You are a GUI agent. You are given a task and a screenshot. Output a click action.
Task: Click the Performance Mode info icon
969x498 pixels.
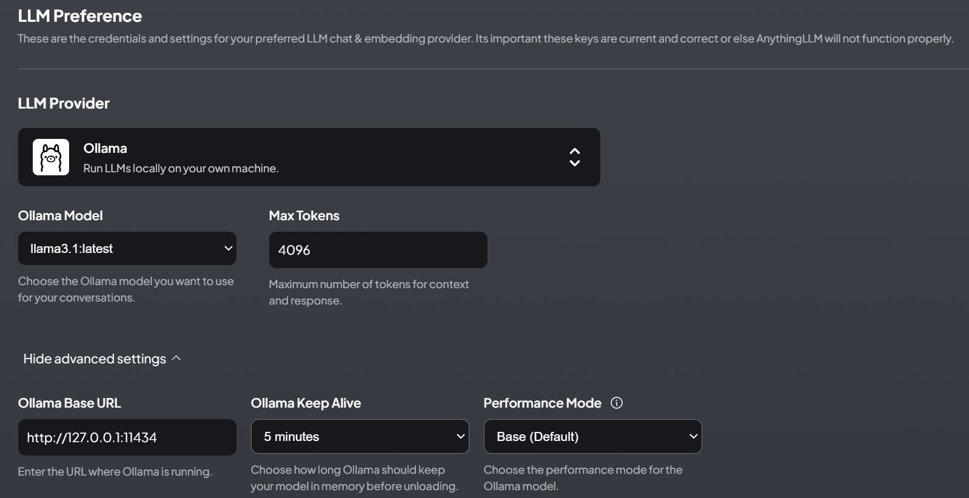pyautogui.click(x=617, y=403)
